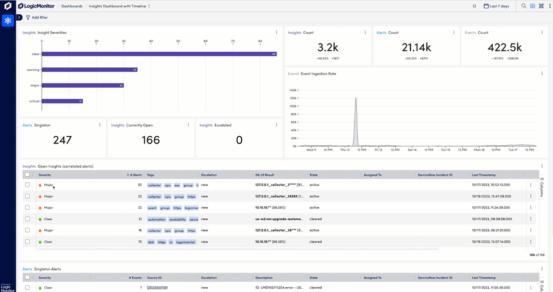Open row actions for 11:24:39 insight
Image resolution: width=553 pixels, height=292 pixels.
[x=530, y=207]
